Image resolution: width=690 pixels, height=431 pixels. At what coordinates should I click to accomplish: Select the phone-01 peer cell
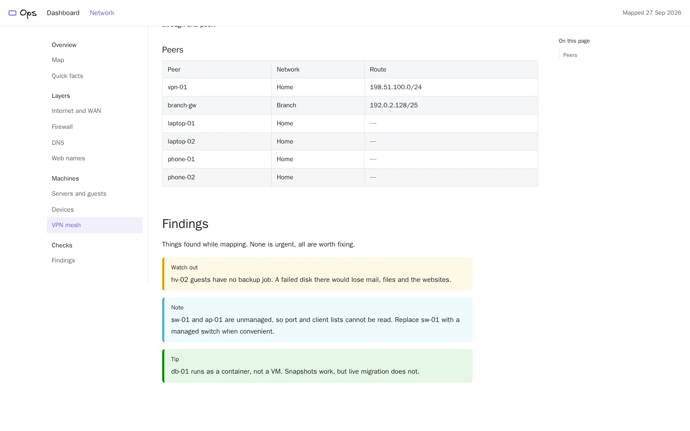(217, 159)
